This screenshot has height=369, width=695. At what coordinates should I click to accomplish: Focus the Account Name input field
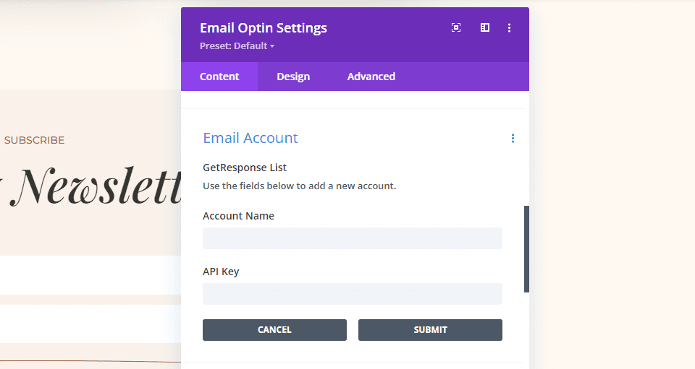click(352, 238)
